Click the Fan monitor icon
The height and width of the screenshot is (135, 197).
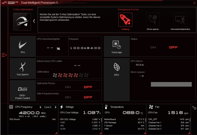pos(151,107)
